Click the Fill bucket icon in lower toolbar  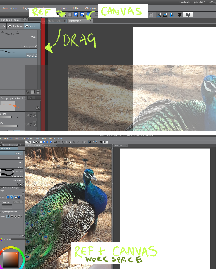click(x=70, y=142)
